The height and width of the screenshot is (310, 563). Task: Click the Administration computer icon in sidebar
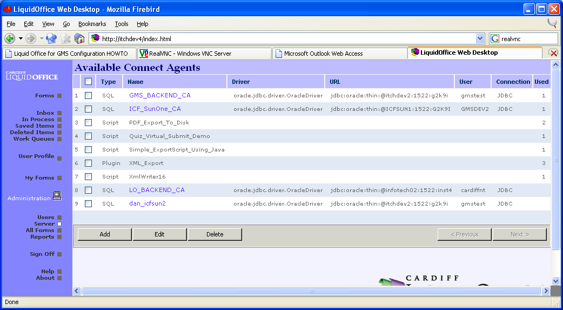coord(57,196)
